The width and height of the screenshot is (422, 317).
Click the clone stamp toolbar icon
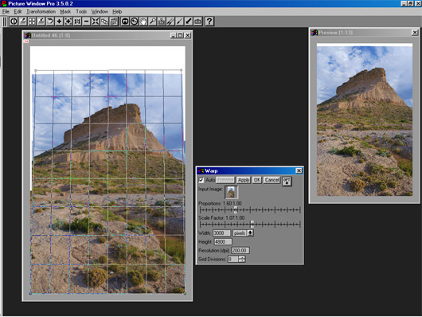[162, 22]
